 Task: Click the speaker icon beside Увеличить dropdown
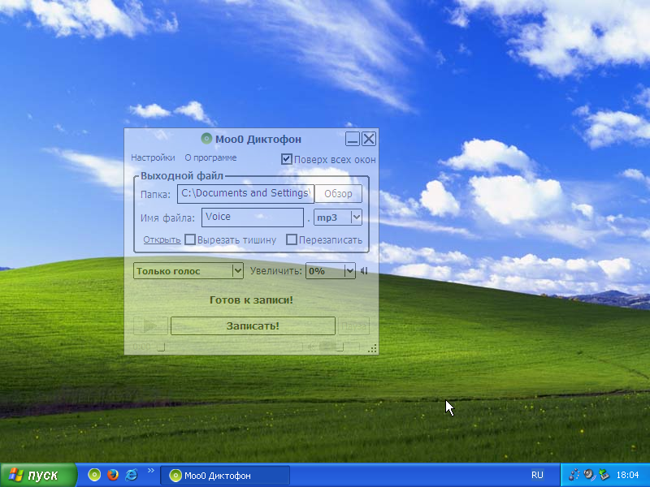[x=364, y=271]
